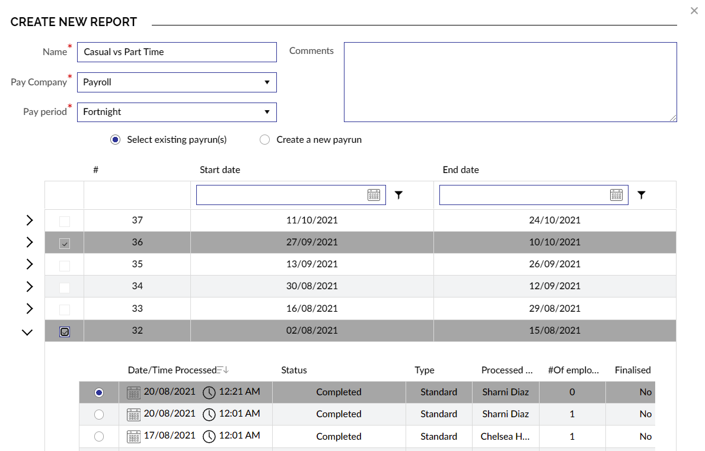The image size is (705, 451).
Task: Apply the End date filter funnel
Action: coord(641,195)
